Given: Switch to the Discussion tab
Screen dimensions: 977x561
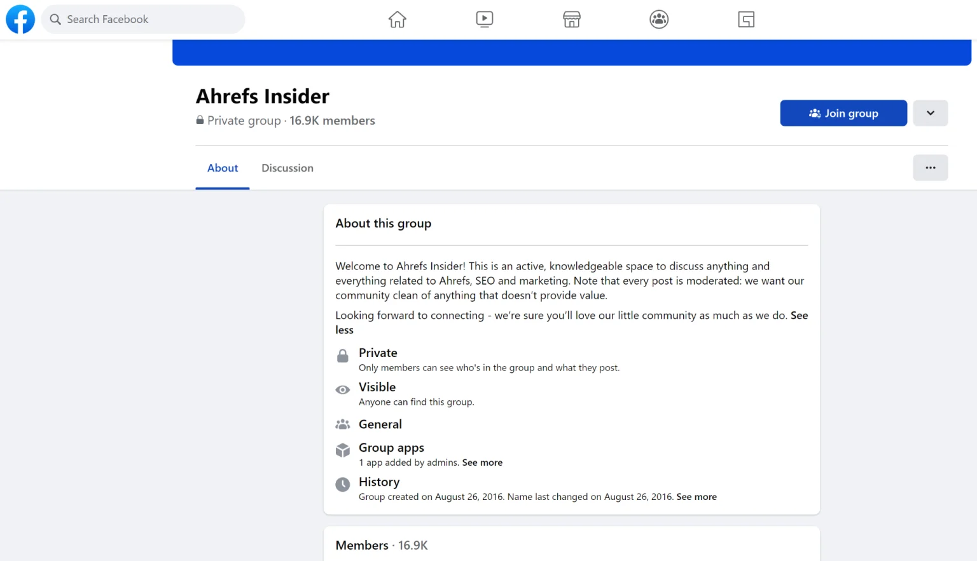Looking at the screenshot, I should [x=288, y=168].
